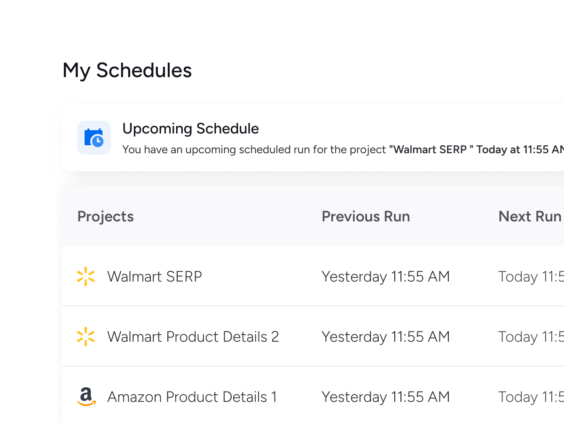
Task: Sort by the Previous Run column header
Action: point(366,216)
